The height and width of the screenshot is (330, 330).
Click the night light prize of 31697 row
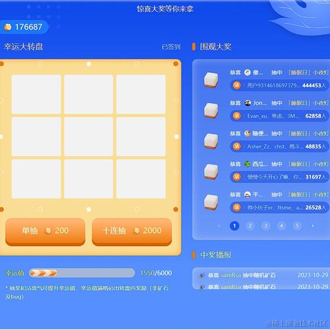[x=211, y=171]
